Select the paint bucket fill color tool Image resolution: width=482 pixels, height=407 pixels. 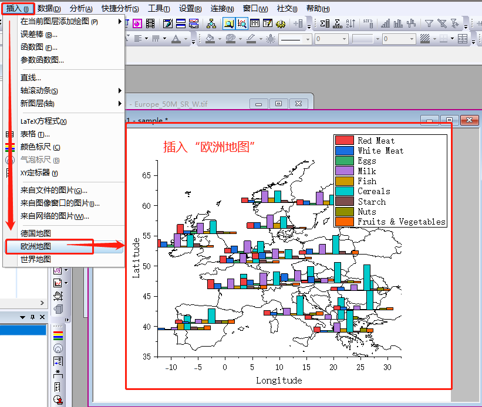pos(210,39)
